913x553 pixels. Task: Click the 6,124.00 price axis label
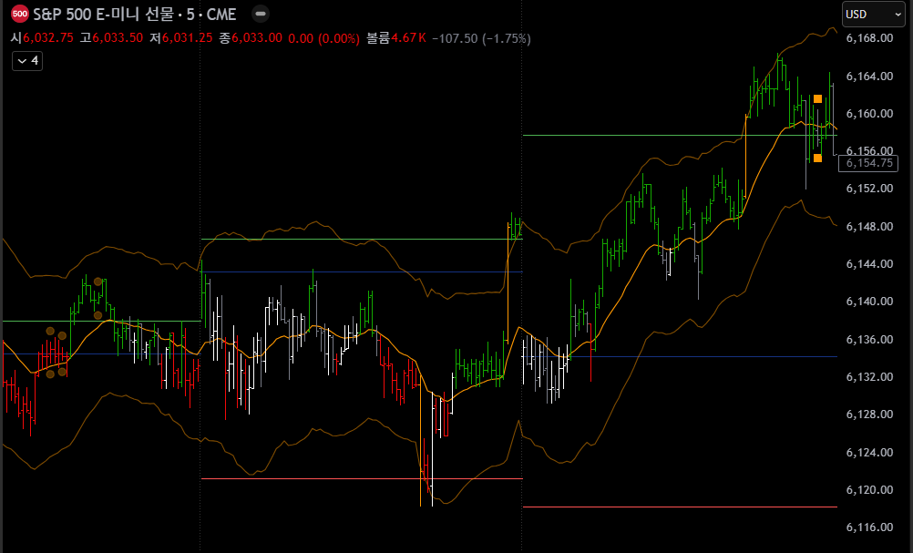(x=869, y=452)
